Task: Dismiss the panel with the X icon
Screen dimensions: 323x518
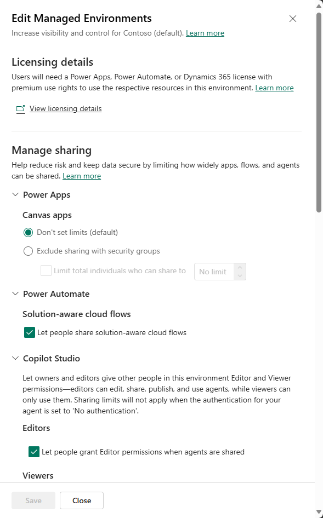Action: (292, 18)
